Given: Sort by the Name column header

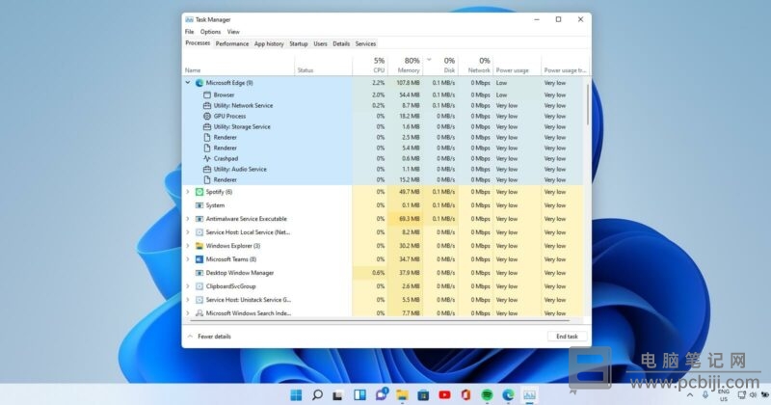Looking at the screenshot, I should point(238,66).
